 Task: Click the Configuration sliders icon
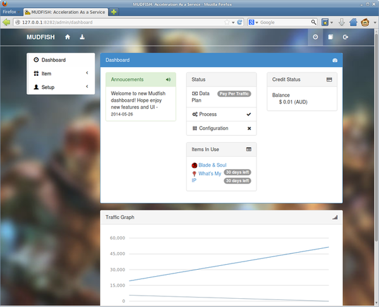[195, 128]
